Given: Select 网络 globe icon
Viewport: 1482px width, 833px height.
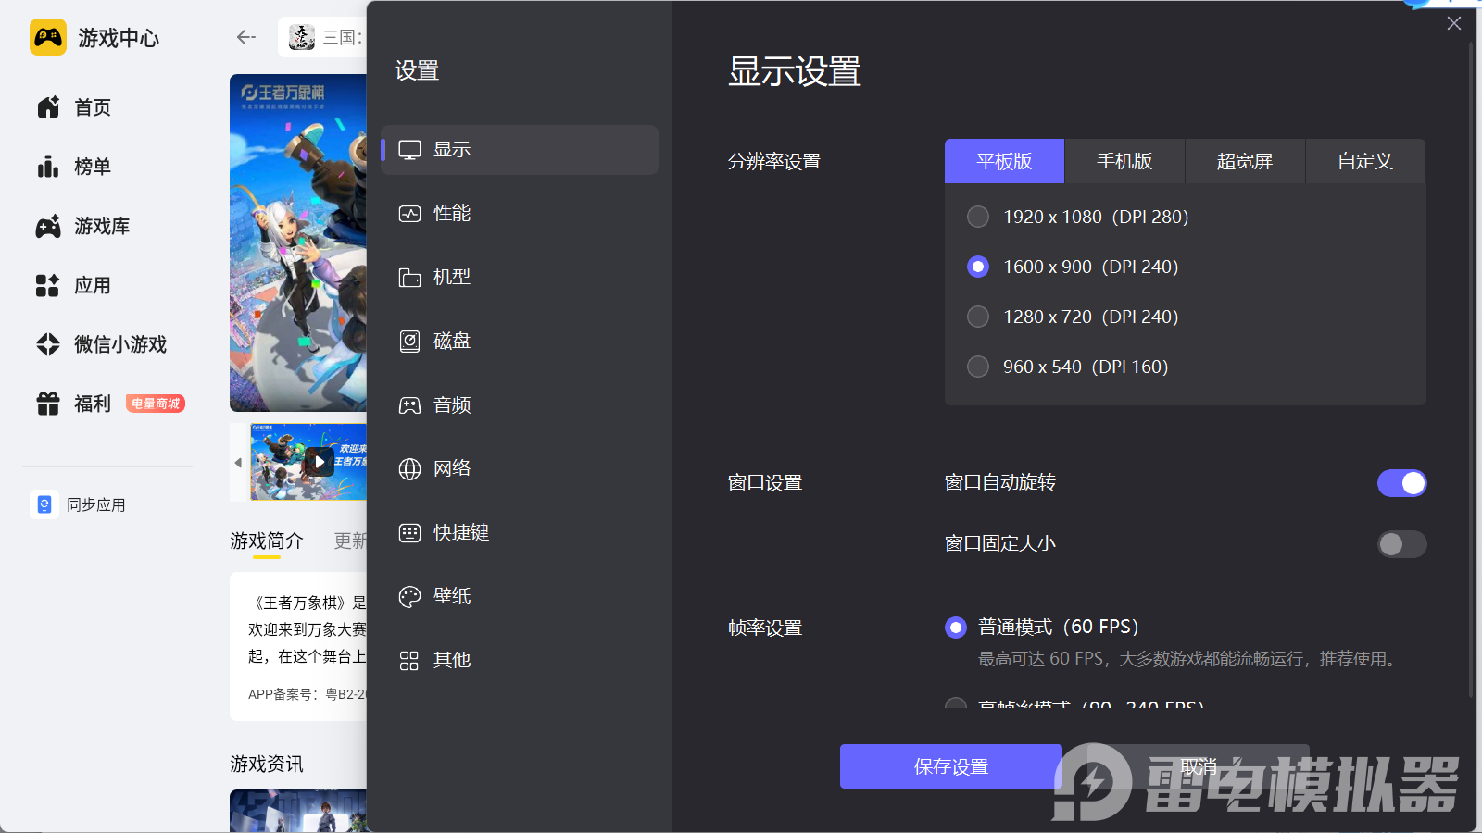Looking at the screenshot, I should [x=409, y=469].
